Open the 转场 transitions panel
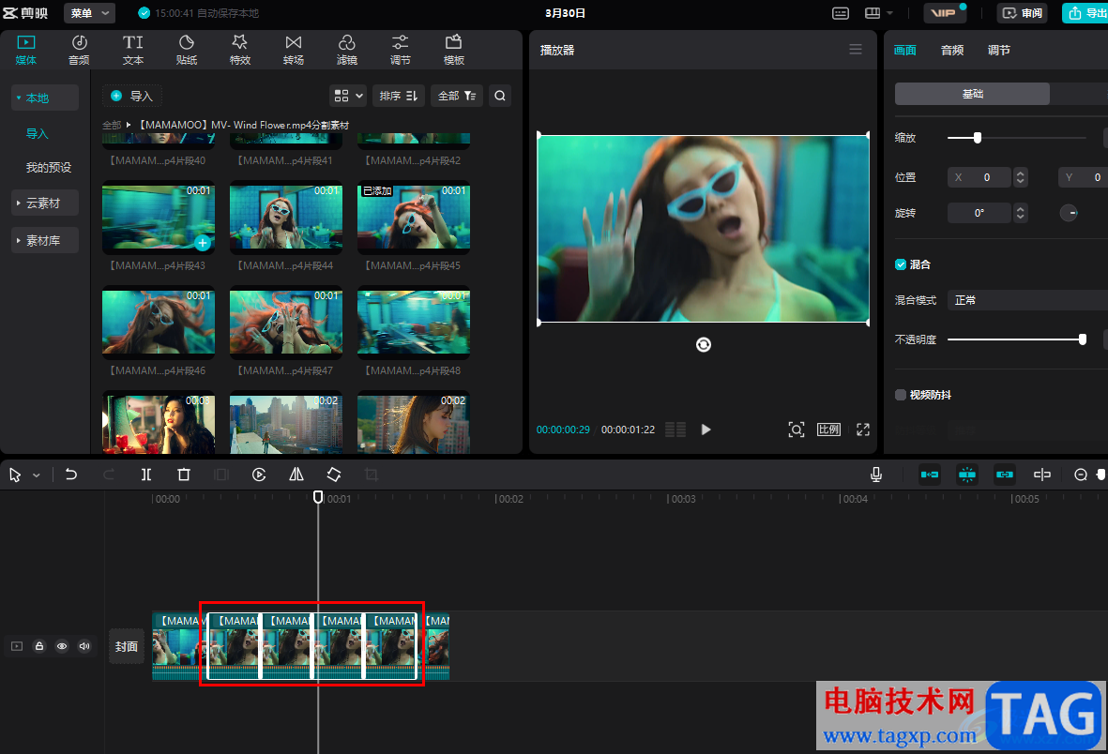The width and height of the screenshot is (1108, 754). (294, 50)
